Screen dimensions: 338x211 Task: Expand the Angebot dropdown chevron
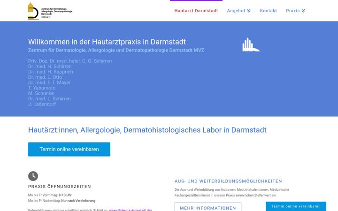click(x=249, y=11)
